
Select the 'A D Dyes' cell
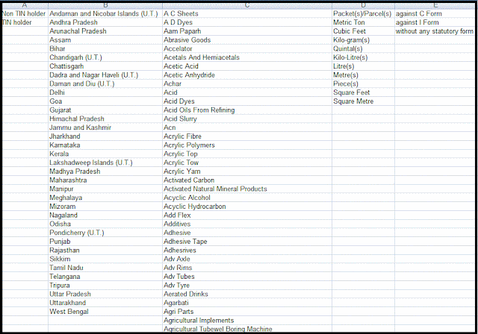pyautogui.click(x=247, y=22)
